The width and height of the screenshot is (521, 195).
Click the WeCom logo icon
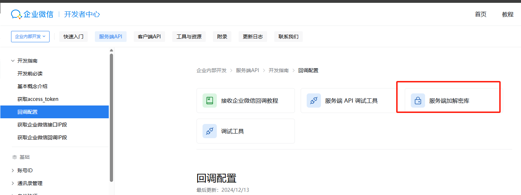(16, 14)
